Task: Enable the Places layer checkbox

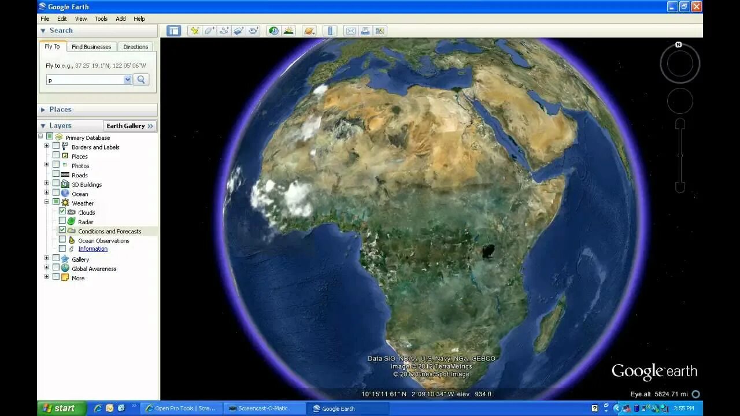Action: pyautogui.click(x=56, y=155)
